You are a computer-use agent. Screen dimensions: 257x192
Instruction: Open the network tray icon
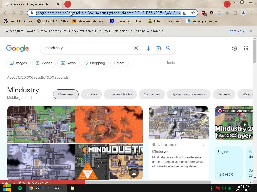pyautogui.click(x=224, y=188)
